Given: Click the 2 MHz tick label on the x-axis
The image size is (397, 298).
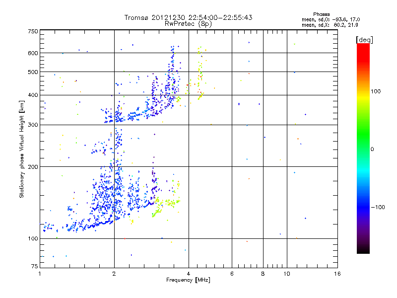Looking at the screenshot, I should tap(114, 274).
